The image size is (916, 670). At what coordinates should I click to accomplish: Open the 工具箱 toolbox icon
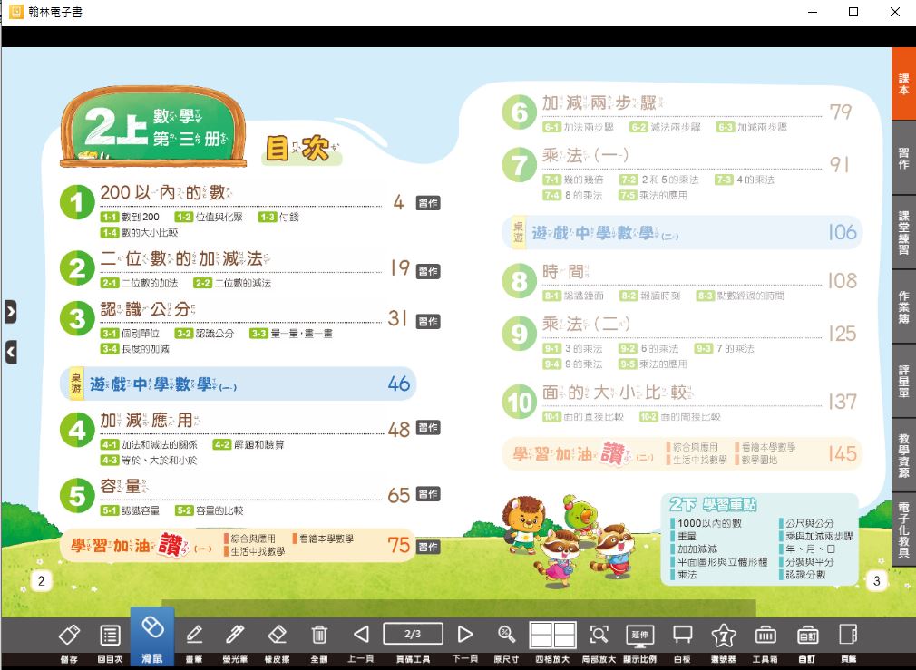pos(765,635)
